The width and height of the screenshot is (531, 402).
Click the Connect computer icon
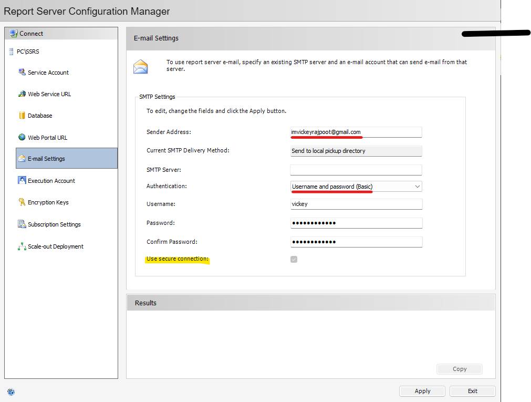[14, 34]
